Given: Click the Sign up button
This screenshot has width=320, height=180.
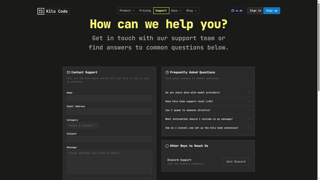Looking at the screenshot, I should (x=272, y=11).
